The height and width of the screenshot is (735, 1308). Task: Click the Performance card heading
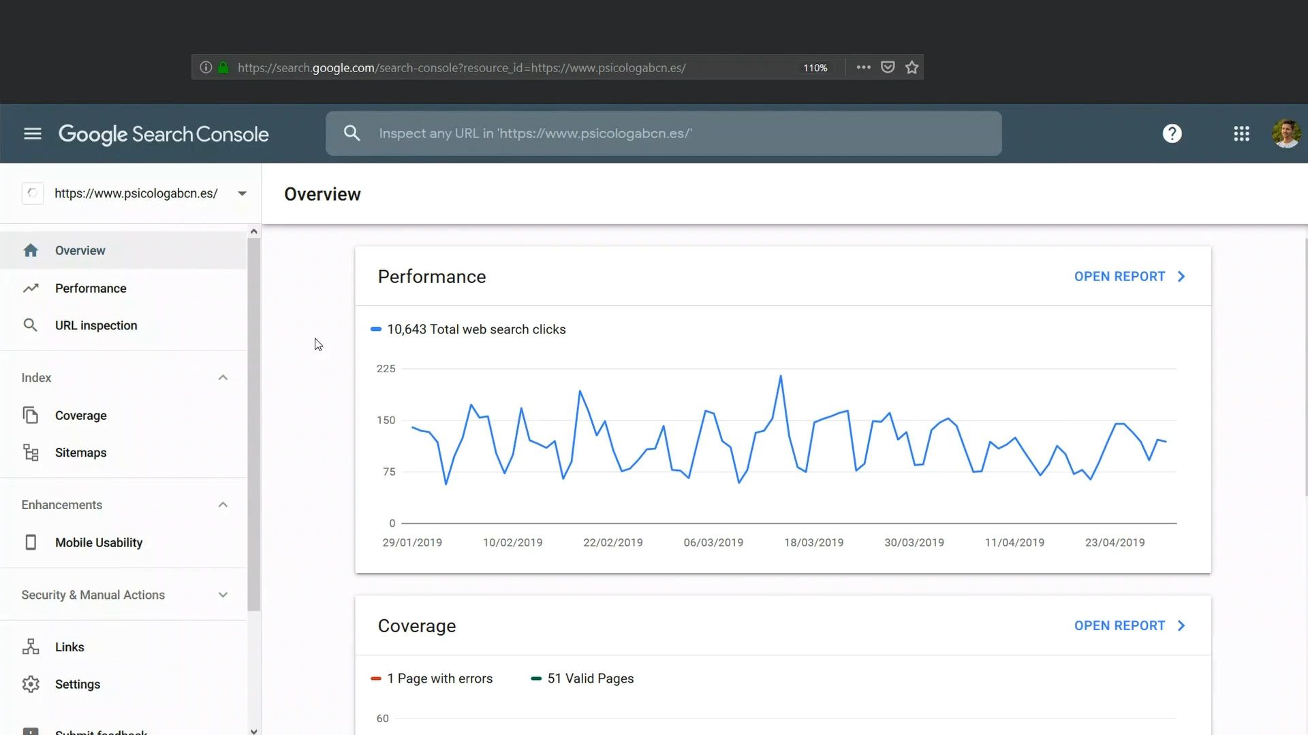pyautogui.click(x=432, y=276)
